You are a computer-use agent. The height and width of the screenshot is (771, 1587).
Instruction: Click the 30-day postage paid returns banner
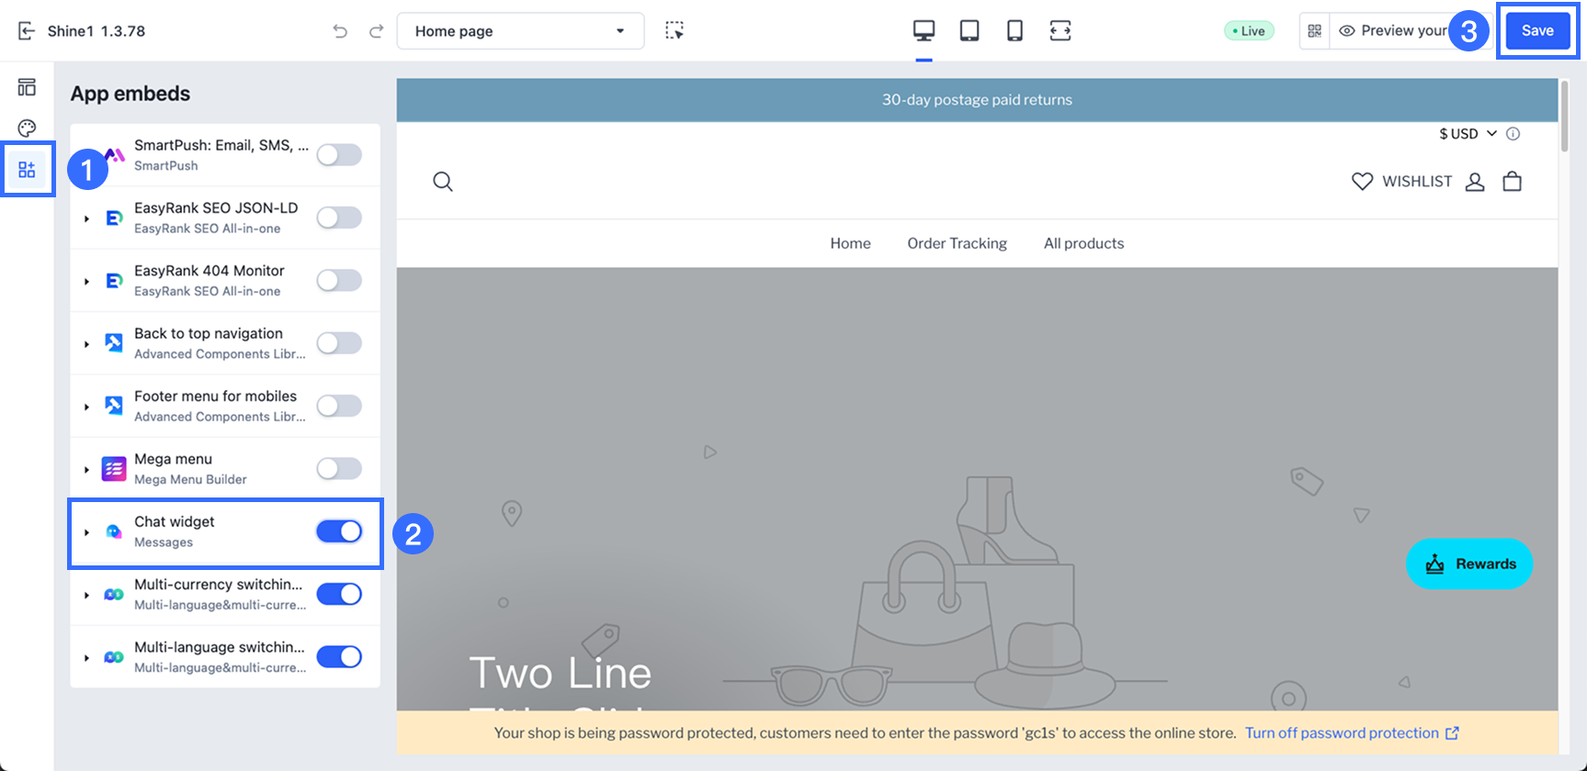click(x=977, y=100)
